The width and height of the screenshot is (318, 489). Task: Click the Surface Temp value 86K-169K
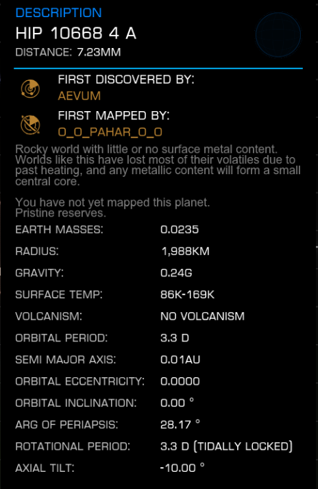[187, 294]
